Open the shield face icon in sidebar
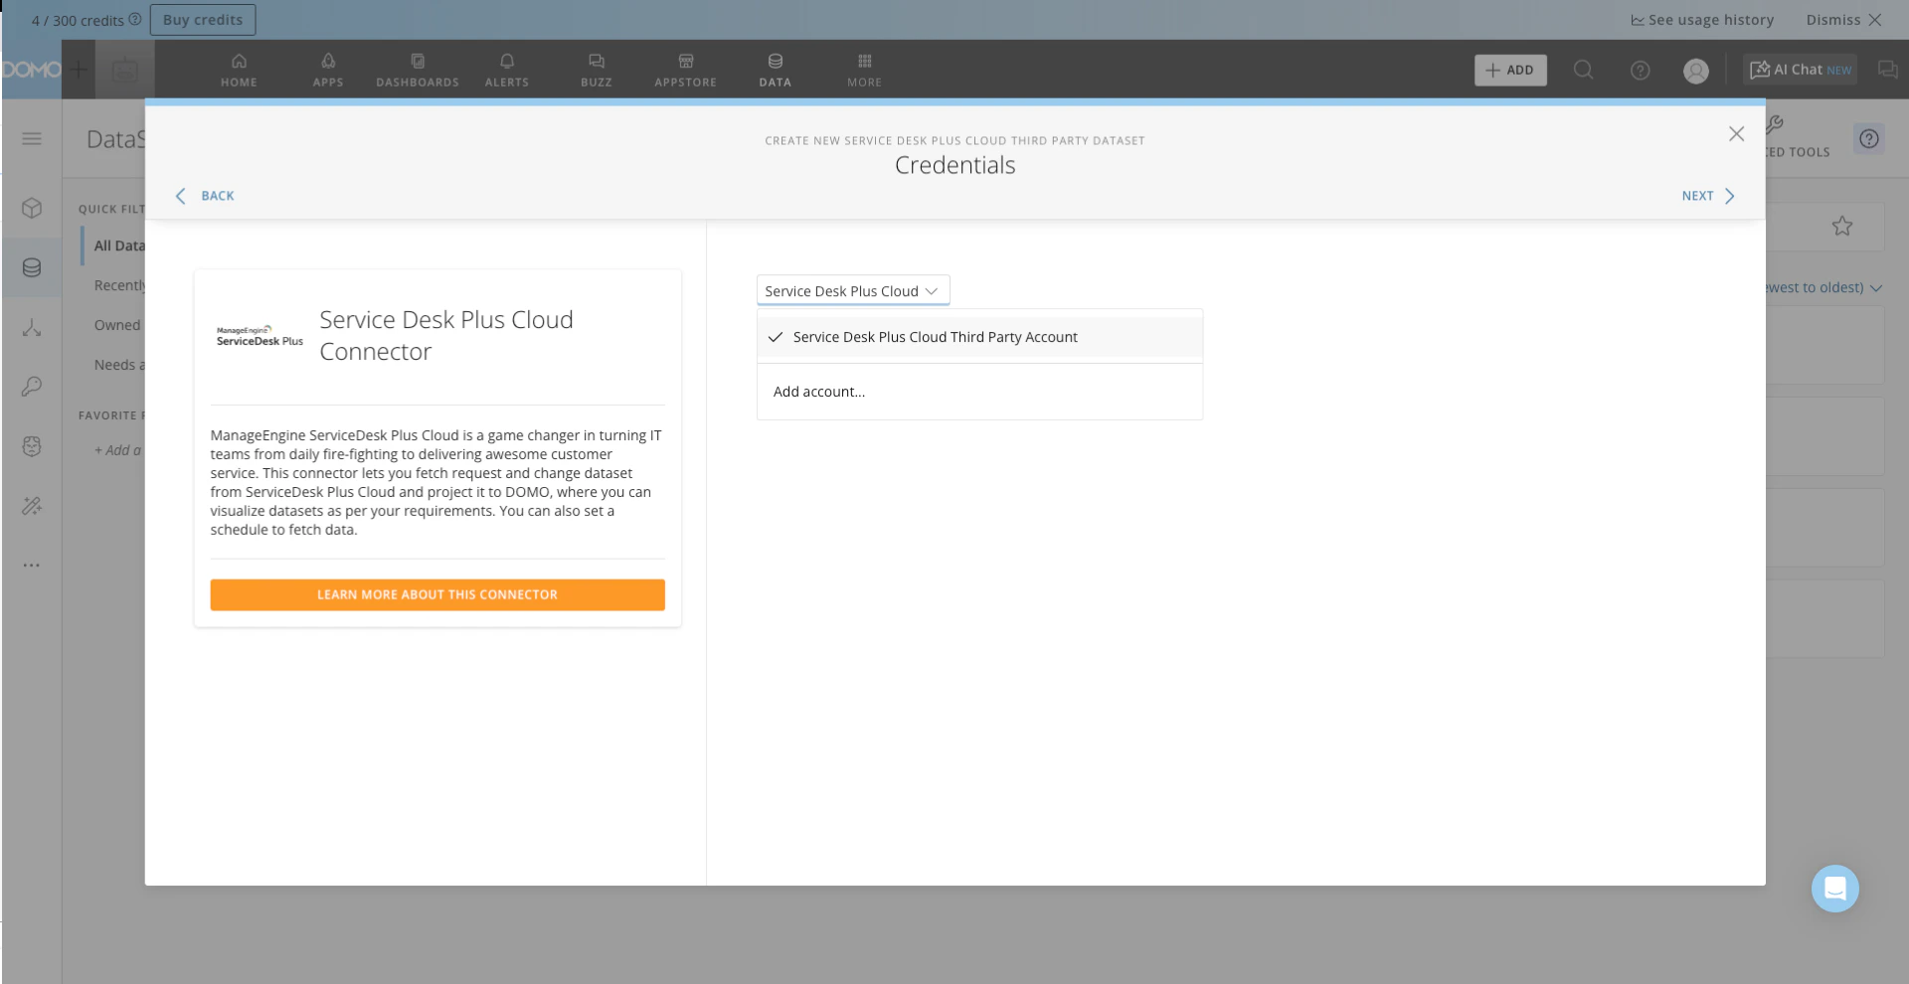Viewport: 1909px width, 984px height. click(x=32, y=446)
